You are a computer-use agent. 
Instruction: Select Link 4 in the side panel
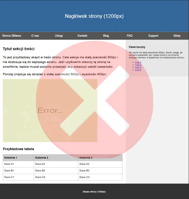click(x=138, y=70)
